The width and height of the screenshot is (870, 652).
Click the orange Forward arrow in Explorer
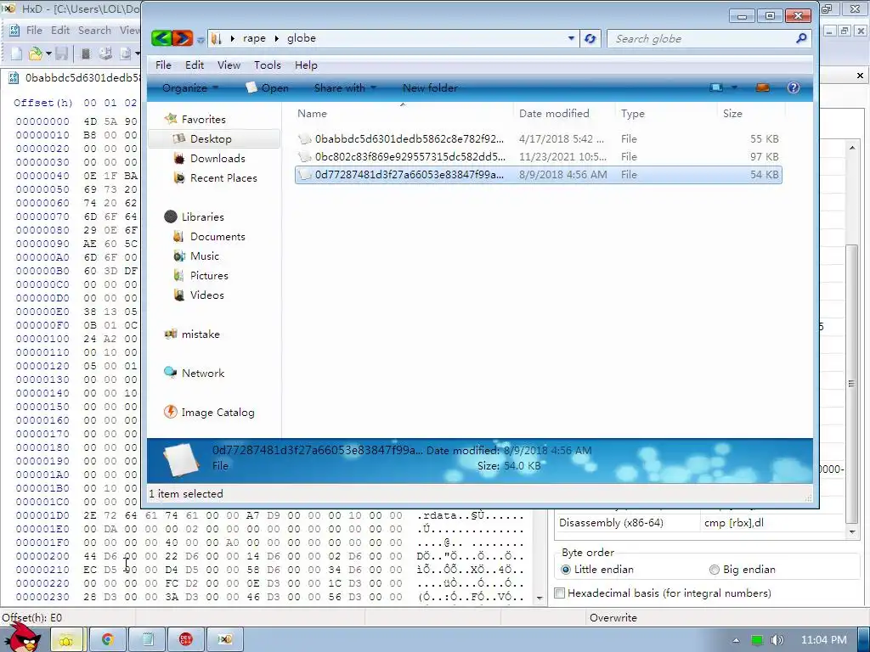[x=183, y=38]
